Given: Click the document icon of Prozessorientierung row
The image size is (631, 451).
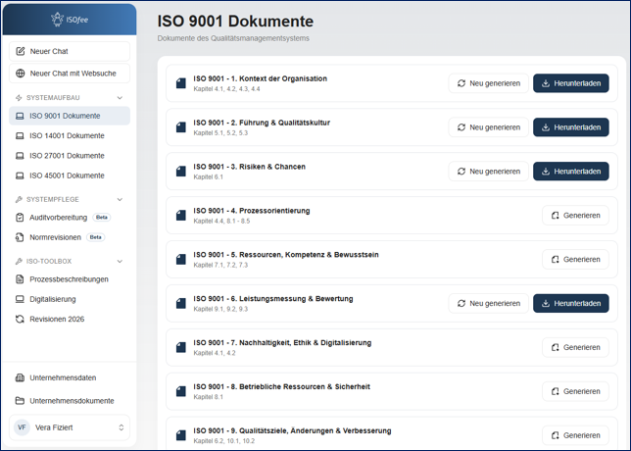Looking at the screenshot, I should pyautogui.click(x=181, y=215).
